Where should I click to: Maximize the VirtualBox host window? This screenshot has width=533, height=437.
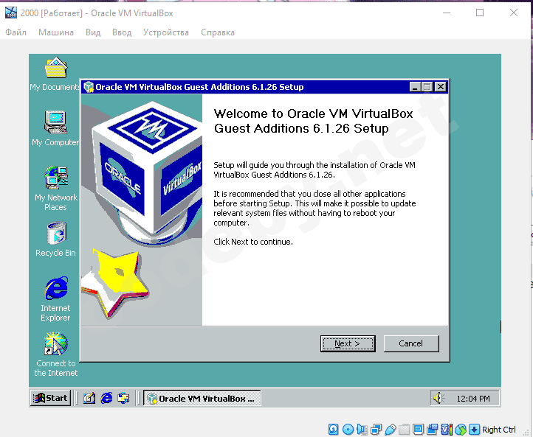click(x=480, y=13)
